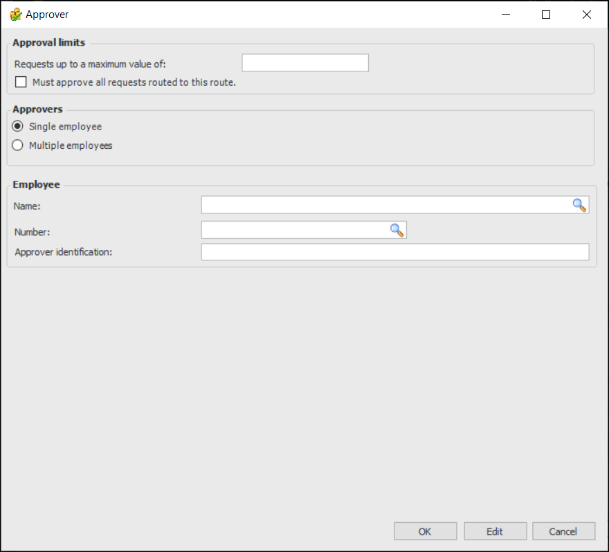Click the 'Requests up to a maximum value of:' label
The image size is (609, 552).
pos(90,64)
